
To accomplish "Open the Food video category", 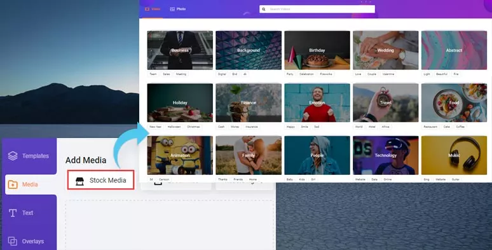I will (454, 102).
